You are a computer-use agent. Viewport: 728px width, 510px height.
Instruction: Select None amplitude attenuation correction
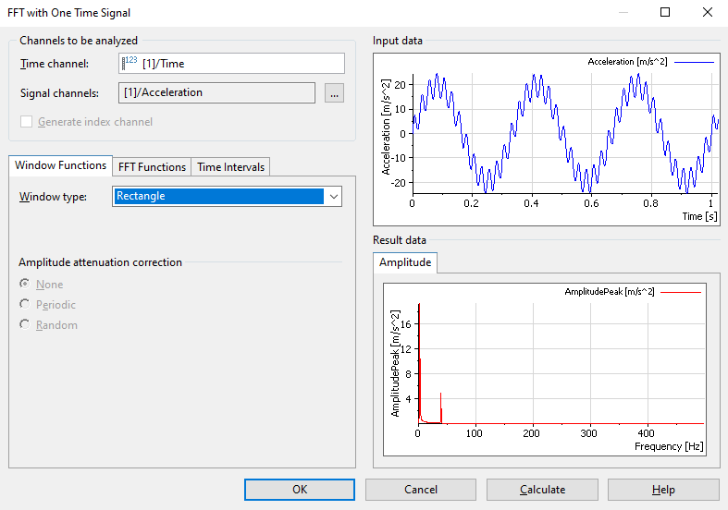click(x=24, y=285)
